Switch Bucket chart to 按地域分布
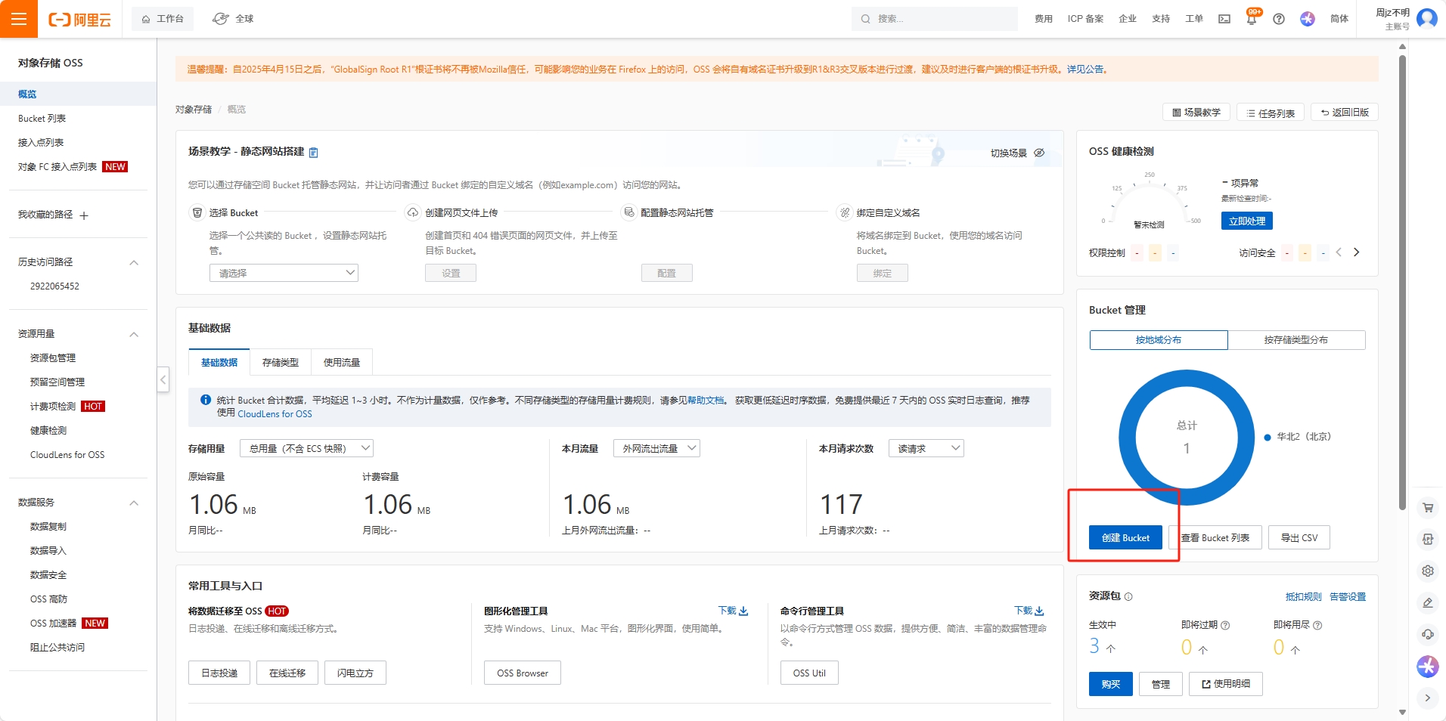Image resolution: width=1446 pixels, height=721 pixels. (1158, 340)
